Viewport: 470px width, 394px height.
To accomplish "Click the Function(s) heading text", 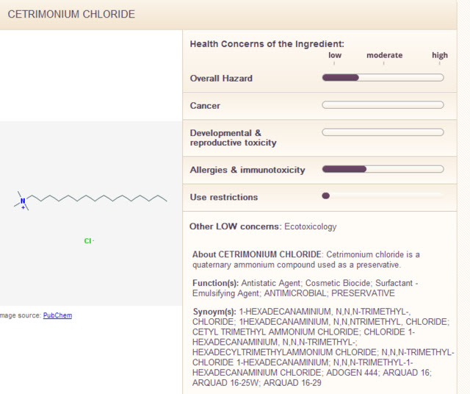I will point(215,283).
